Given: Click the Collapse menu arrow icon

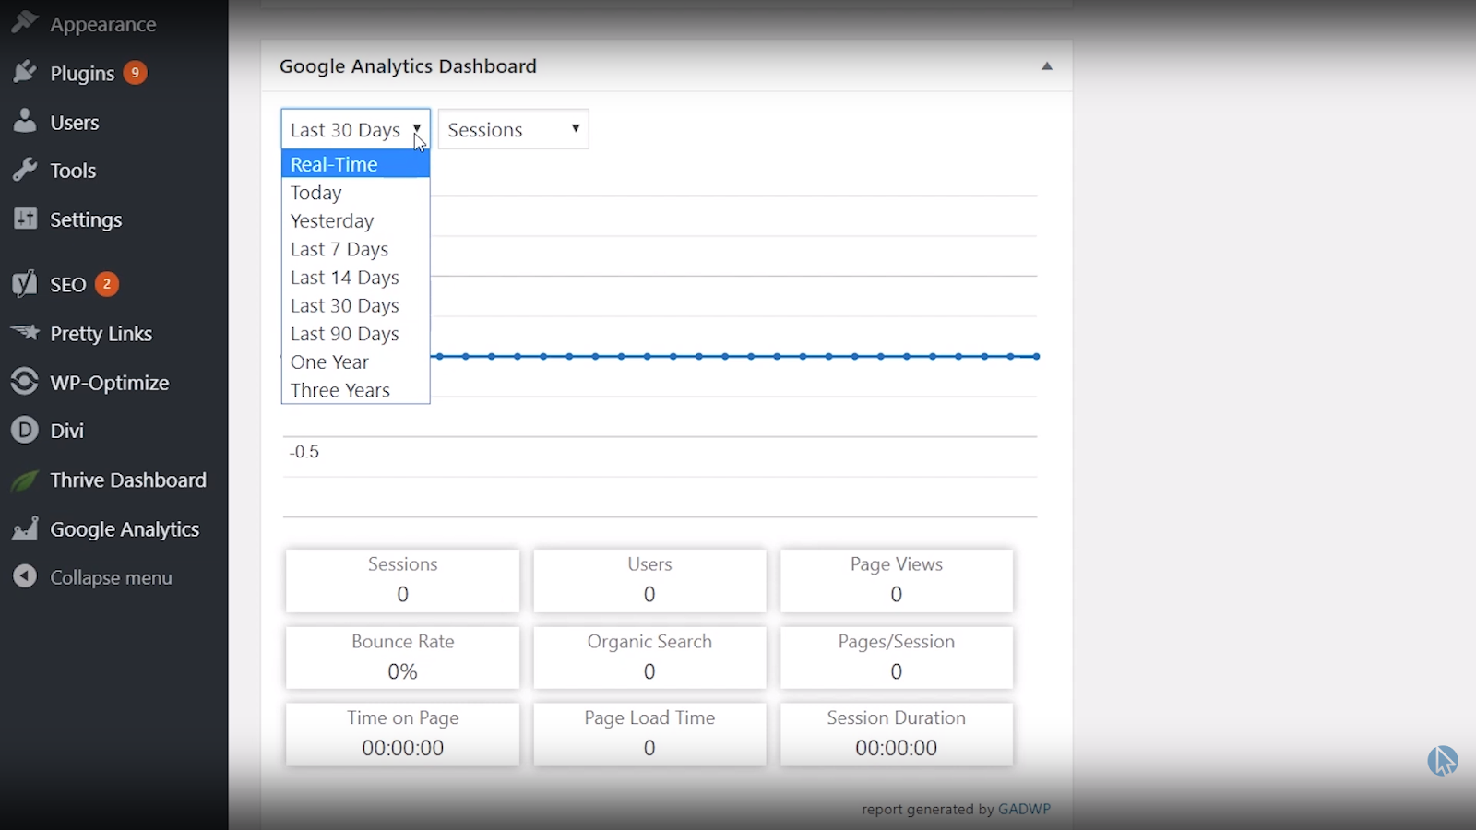Looking at the screenshot, I should [25, 576].
